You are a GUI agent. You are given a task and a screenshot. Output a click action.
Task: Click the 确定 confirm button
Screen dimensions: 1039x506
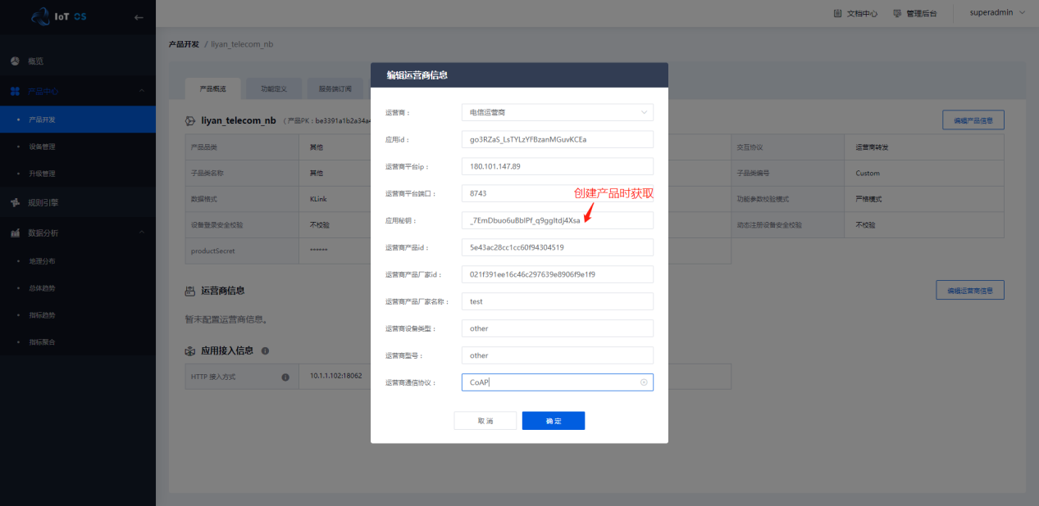pyautogui.click(x=553, y=421)
